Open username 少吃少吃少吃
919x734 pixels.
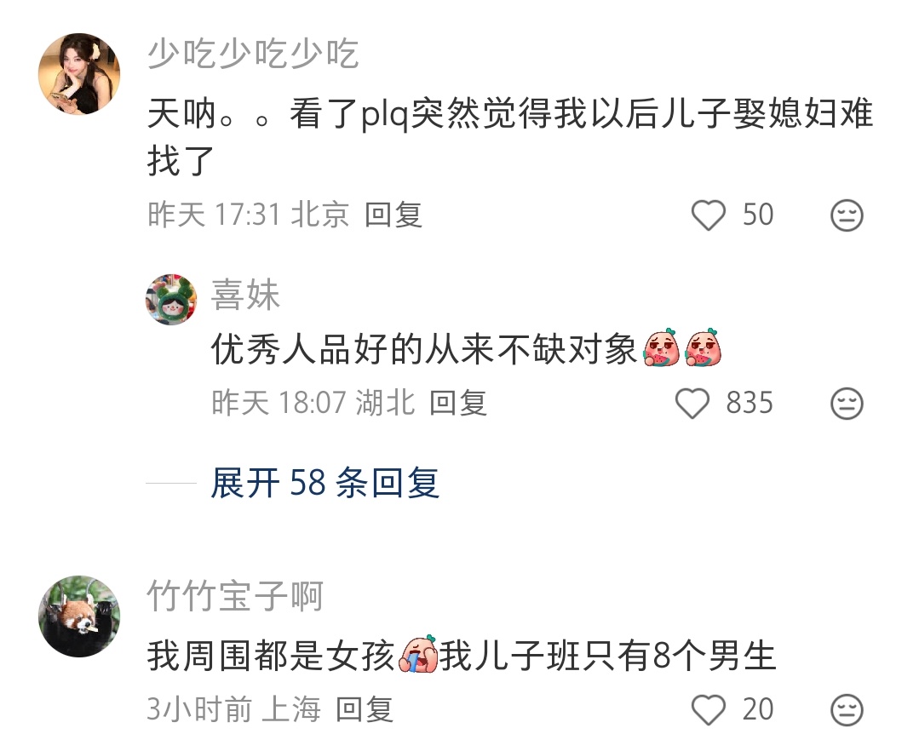[x=253, y=54]
